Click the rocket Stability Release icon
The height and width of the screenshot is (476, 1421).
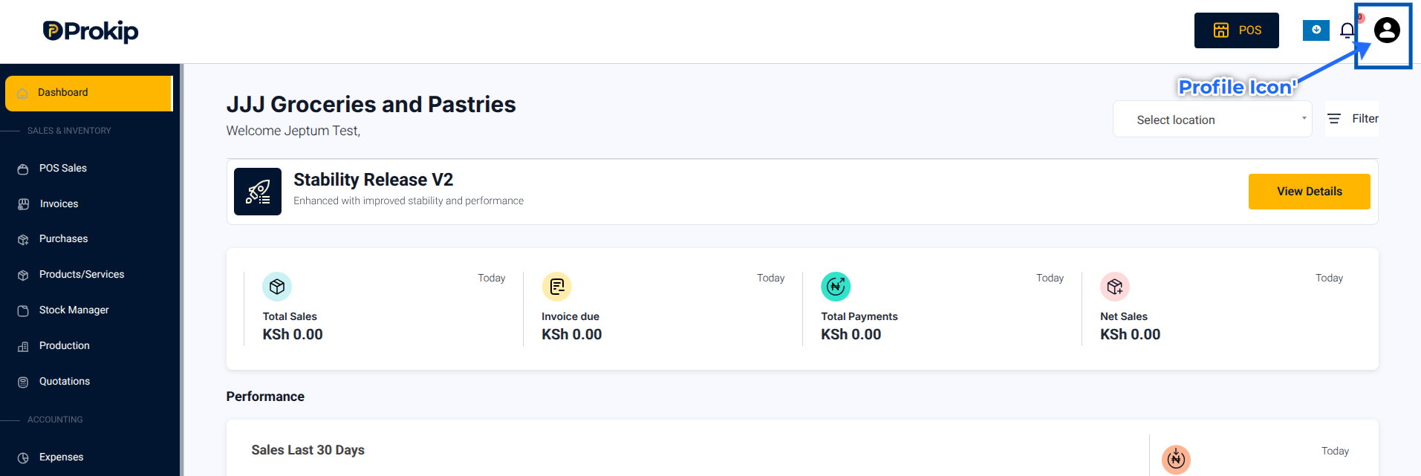258,192
